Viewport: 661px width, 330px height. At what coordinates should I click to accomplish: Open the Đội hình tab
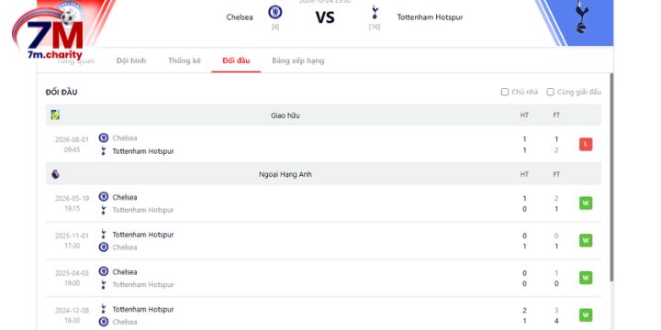click(131, 60)
